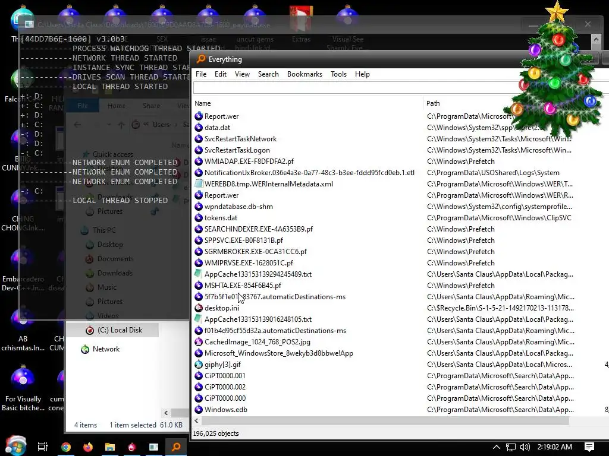Click the horizontal scrollbar in Everything
Viewport: 609px width, 456px height.
pyautogui.click(x=385, y=421)
